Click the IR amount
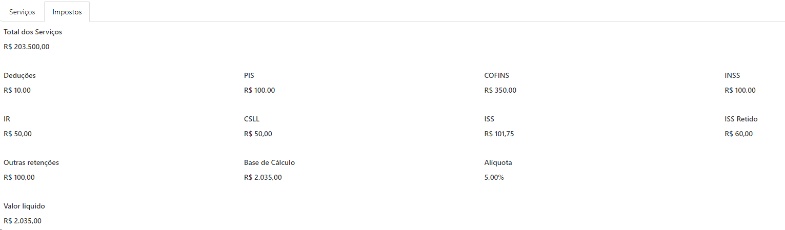The height and width of the screenshot is (230, 785). [17, 134]
